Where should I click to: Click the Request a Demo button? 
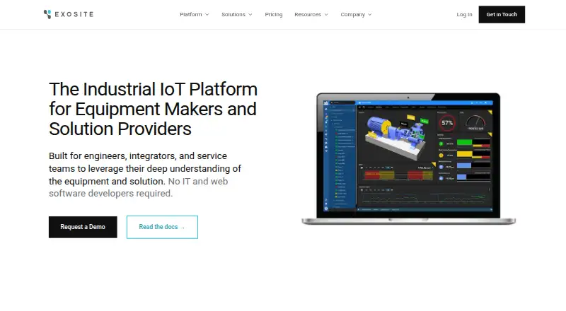83,227
